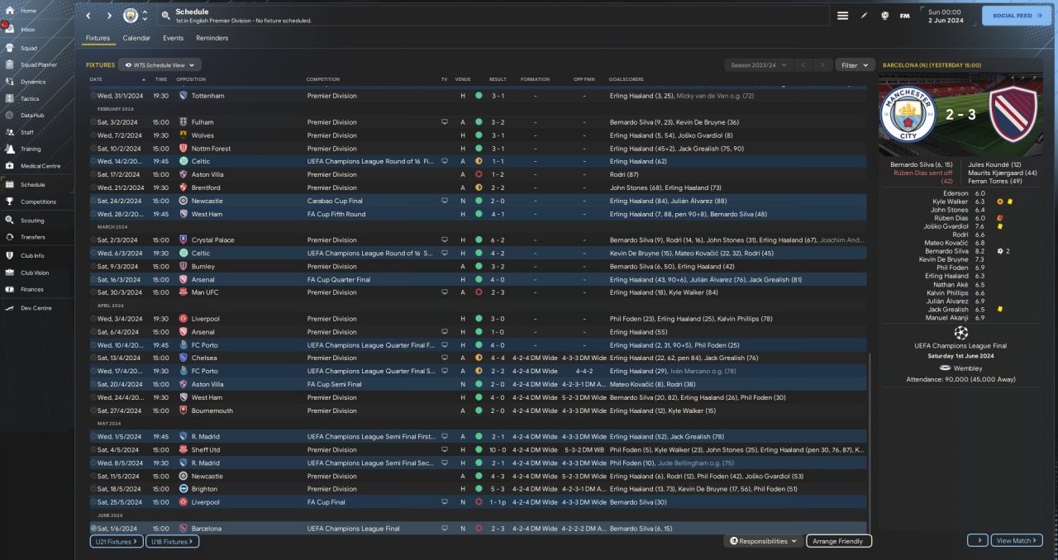Screen dimensions: 1058x560
Task: Click the Arrange Friendly button
Action: (x=839, y=541)
